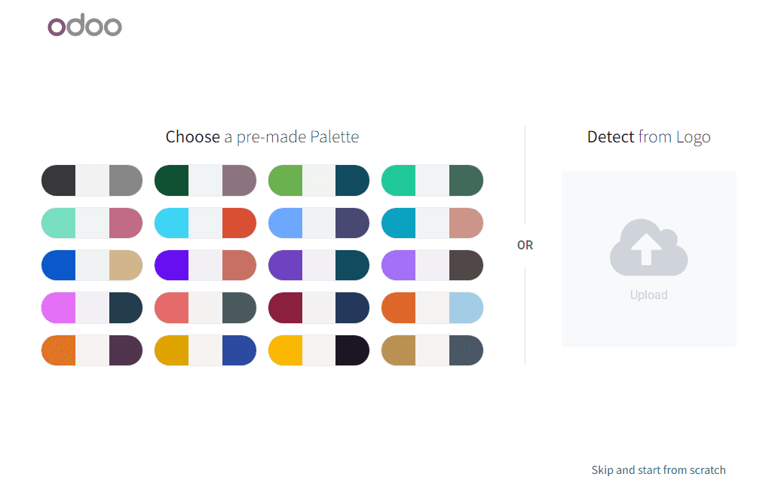
Task: Click Skip and start from scratch
Action: click(658, 470)
